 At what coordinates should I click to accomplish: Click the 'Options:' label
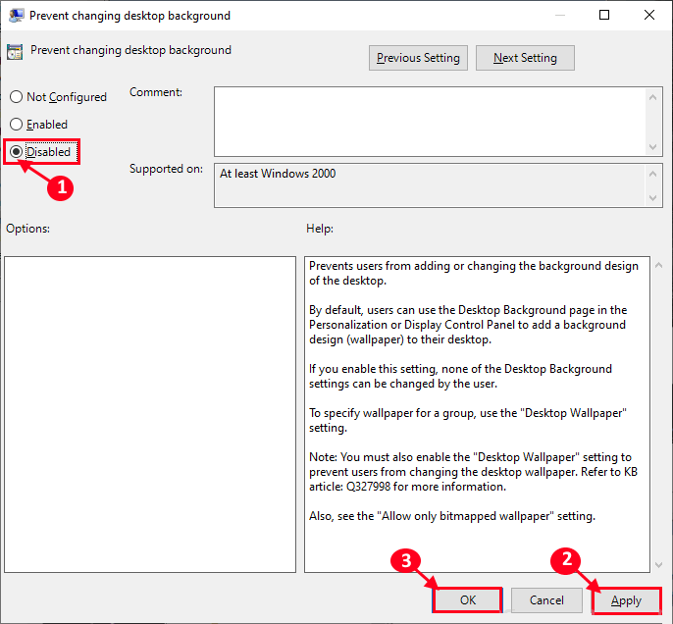[27, 229]
